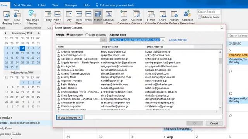Click the contact list vertical scrollbar thumb

point(220,61)
